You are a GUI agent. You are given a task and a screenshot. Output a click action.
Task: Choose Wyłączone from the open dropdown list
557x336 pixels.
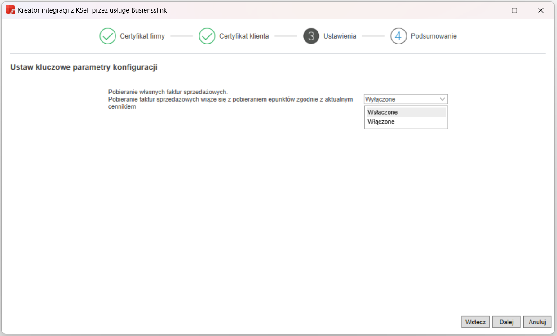click(382, 112)
